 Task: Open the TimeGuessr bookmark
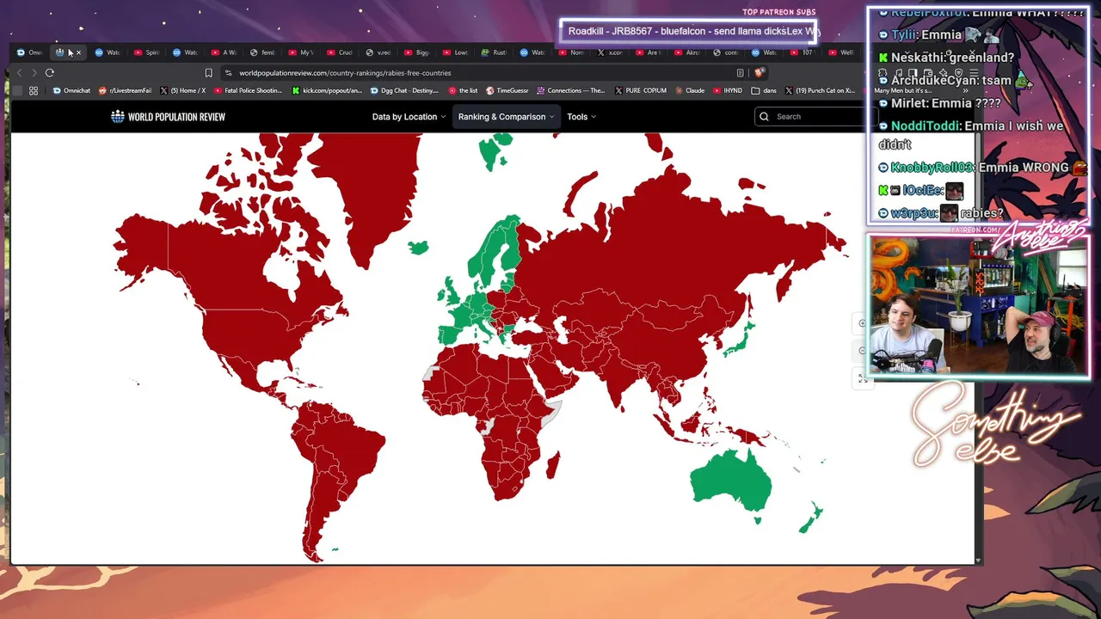(x=507, y=90)
